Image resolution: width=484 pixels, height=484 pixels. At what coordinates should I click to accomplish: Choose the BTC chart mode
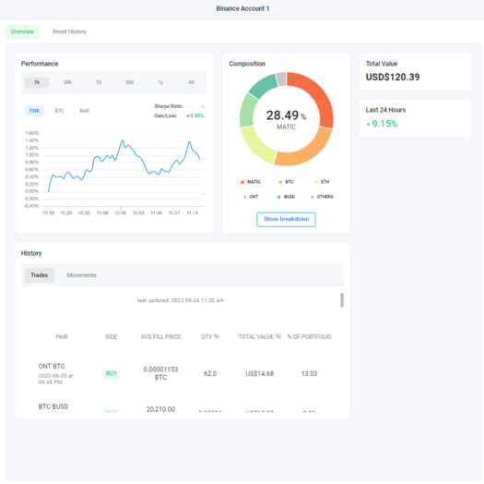[59, 111]
